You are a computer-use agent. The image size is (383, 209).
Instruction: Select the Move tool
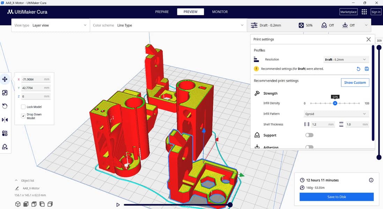click(5, 79)
